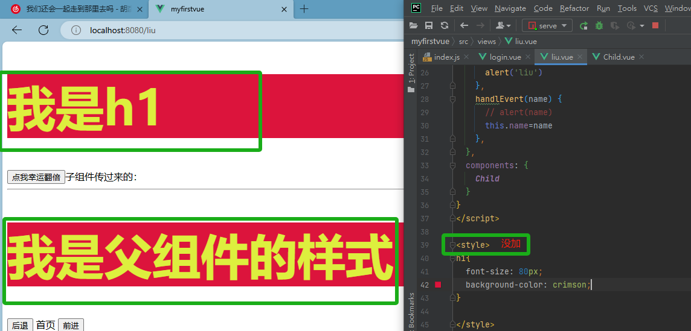Open the Code menu
691x331 pixels.
tap(543, 8)
